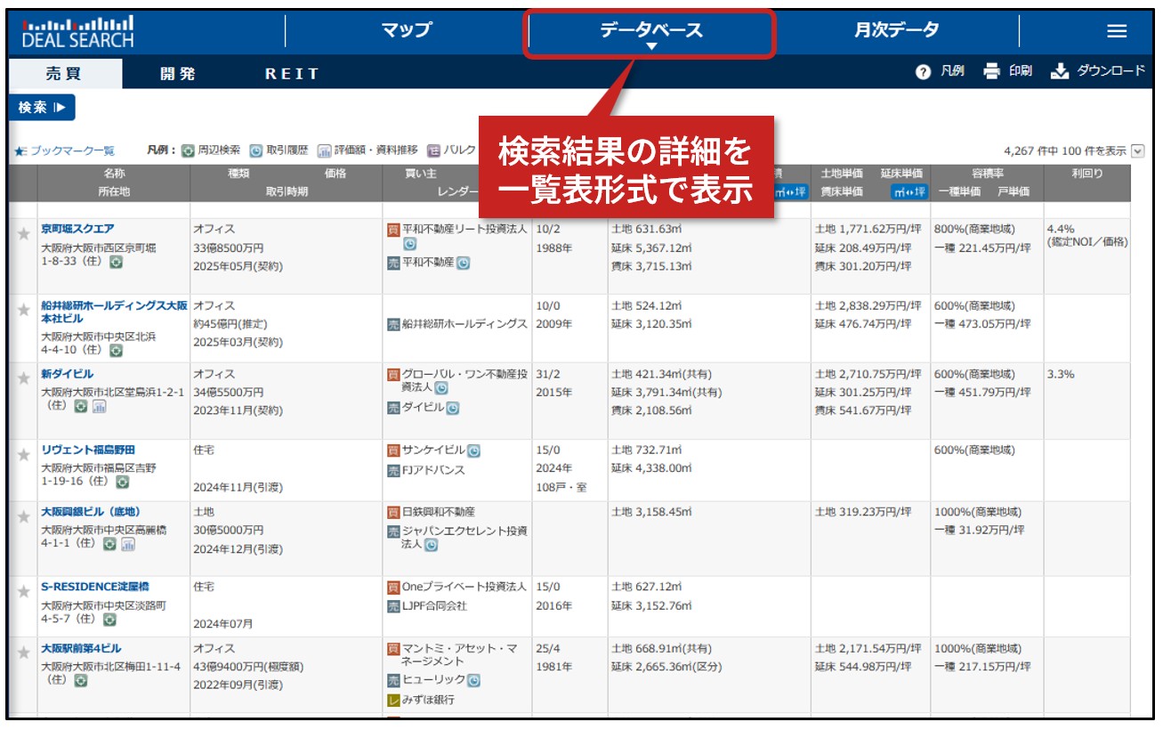This screenshot has width=1163, height=730.
Task: Click 名称 column header
Action: (x=115, y=174)
